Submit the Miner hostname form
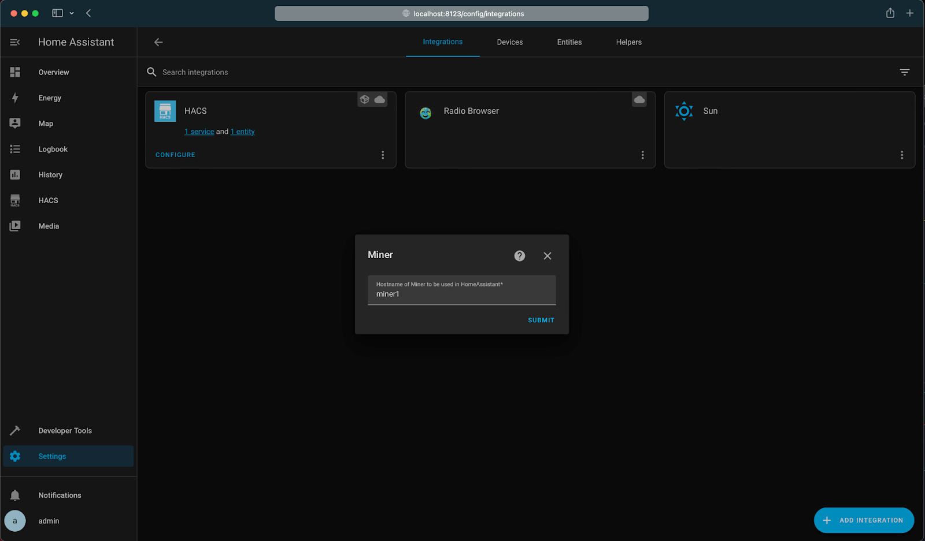Viewport: 925px width, 541px height. (x=541, y=320)
